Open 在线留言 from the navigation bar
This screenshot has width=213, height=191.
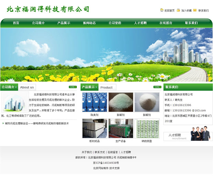coord(166,23)
